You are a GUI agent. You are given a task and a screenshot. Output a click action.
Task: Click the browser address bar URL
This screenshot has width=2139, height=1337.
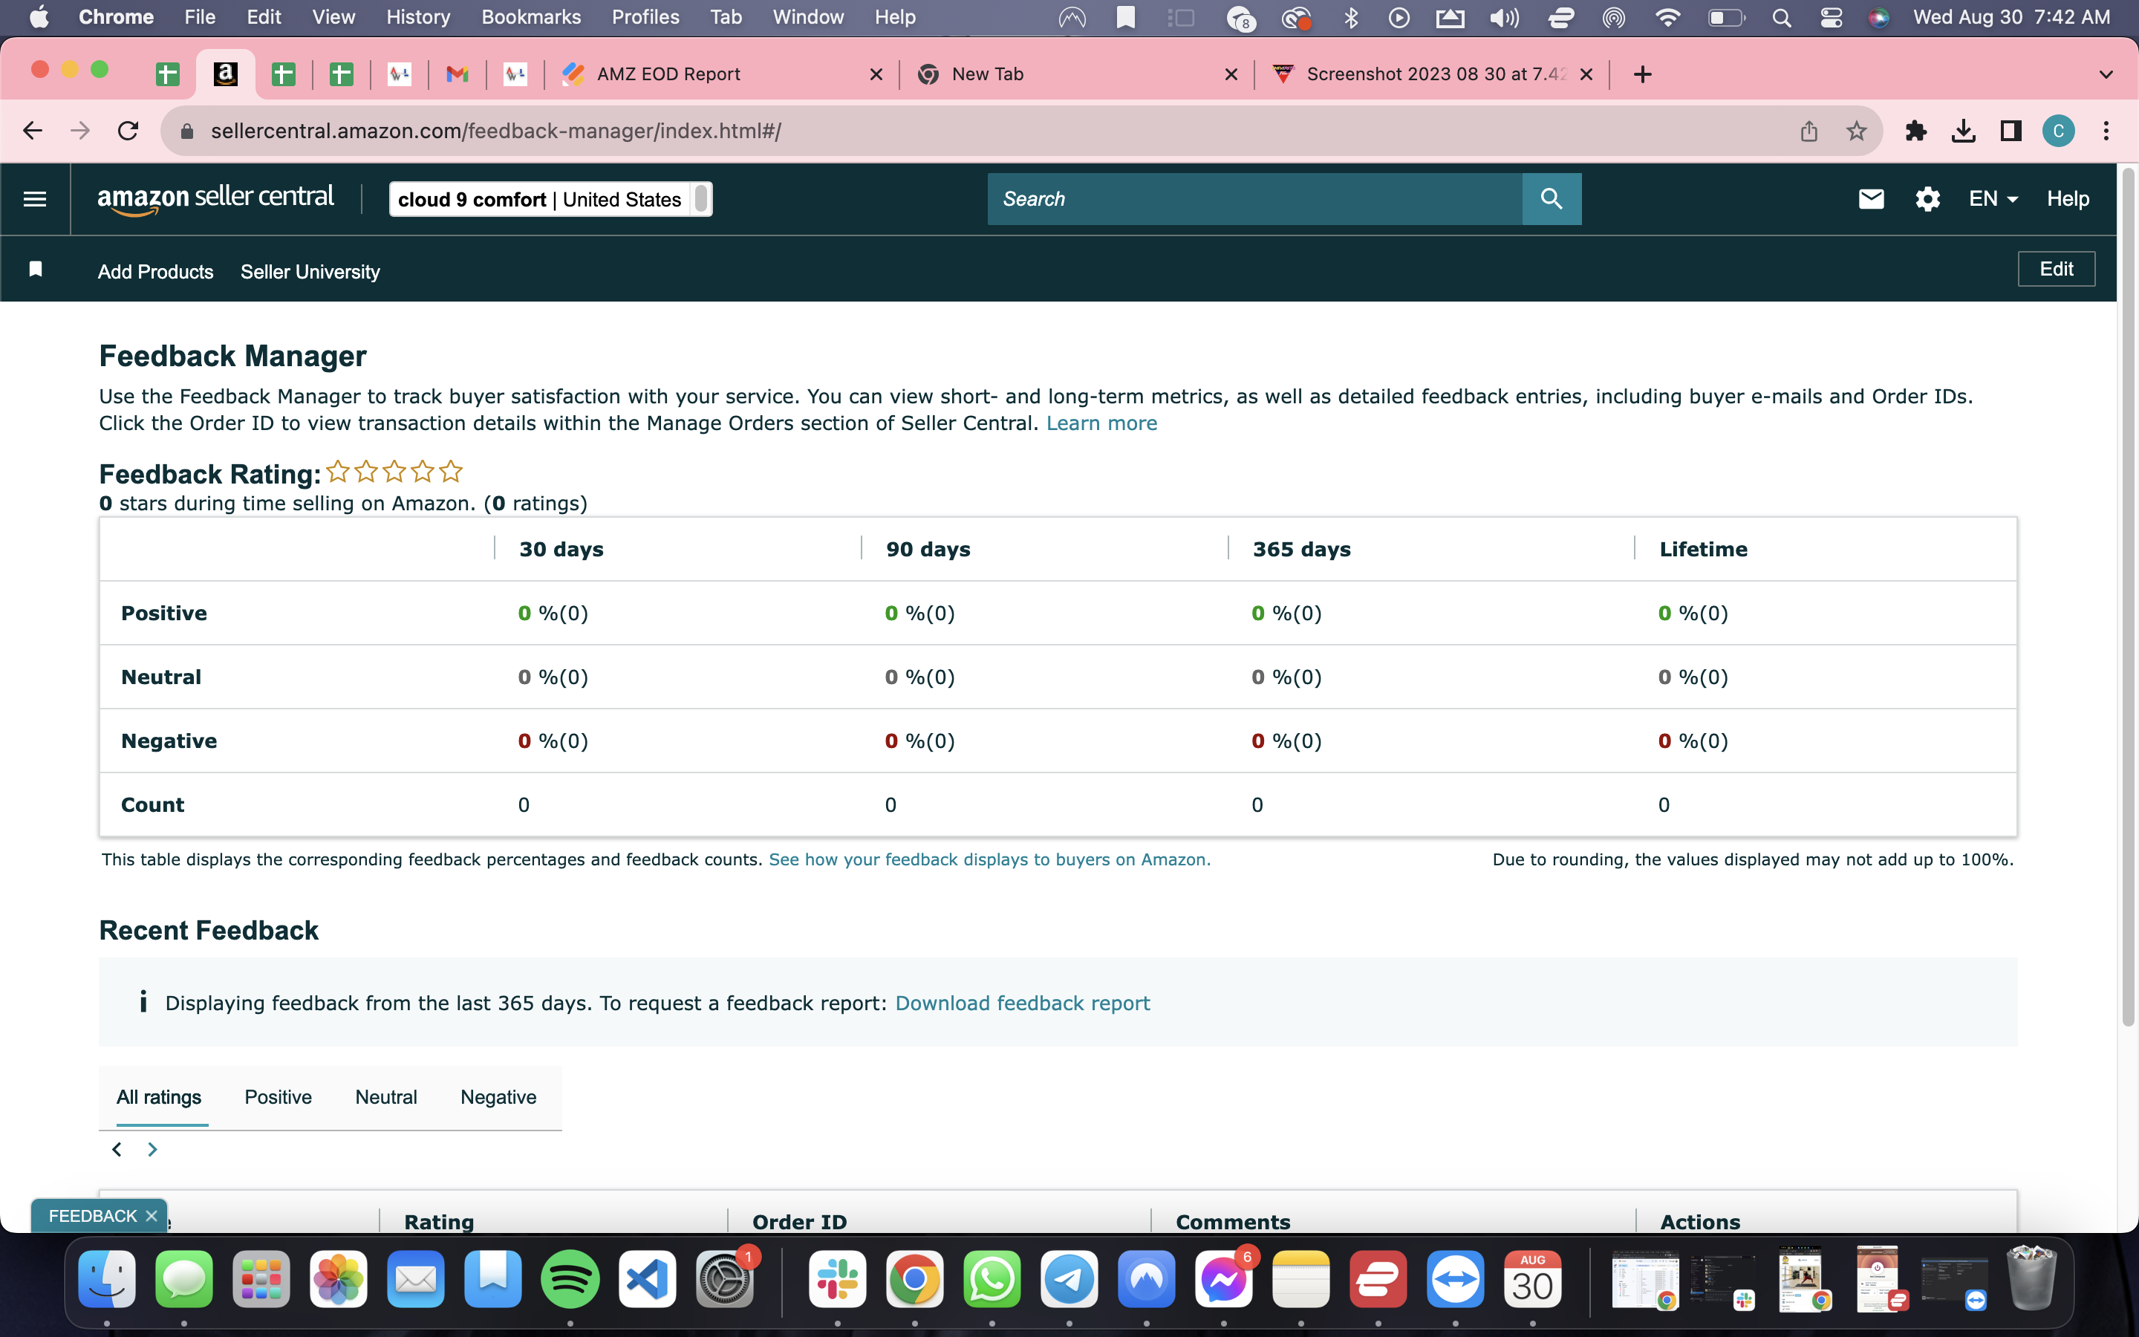click(496, 131)
